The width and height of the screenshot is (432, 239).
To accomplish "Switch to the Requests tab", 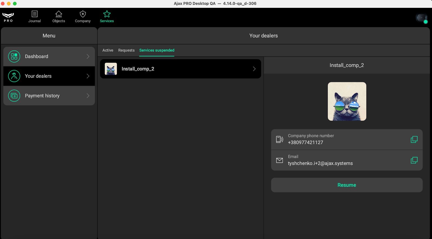I will (x=126, y=50).
